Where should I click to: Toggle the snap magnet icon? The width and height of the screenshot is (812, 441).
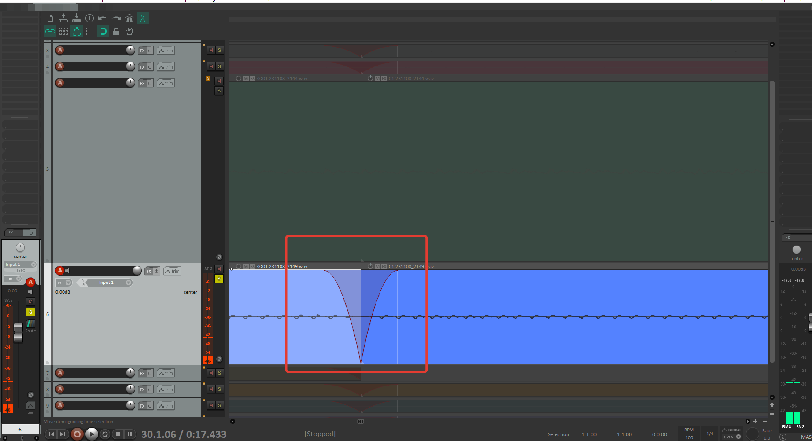pyautogui.click(x=103, y=31)
